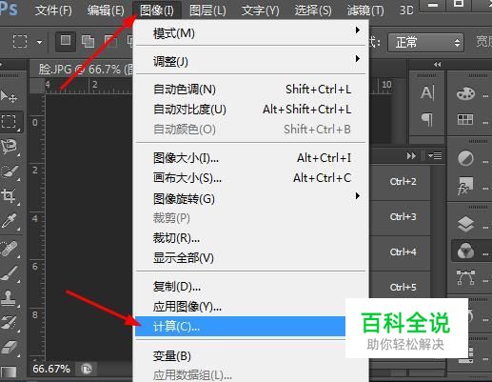Open the Paths panel icon
The image size is (492, 382).
tap(465, 277)
